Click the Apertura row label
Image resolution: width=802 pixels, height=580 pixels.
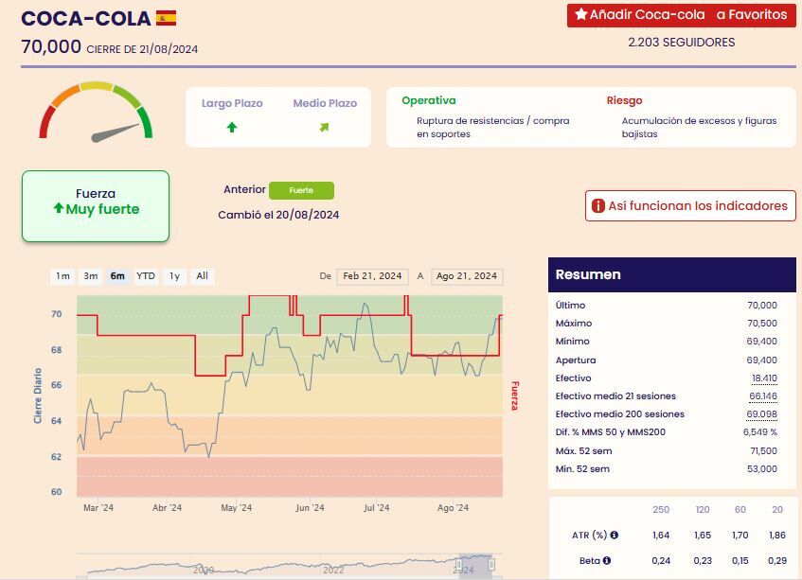576,360
